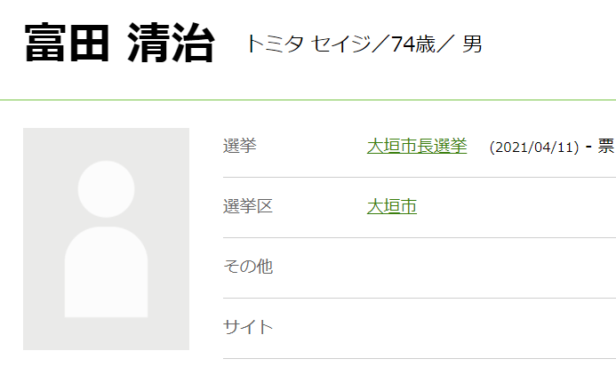
Task: Click the green divider line under the heading
Action: click(x=308, y=100)
